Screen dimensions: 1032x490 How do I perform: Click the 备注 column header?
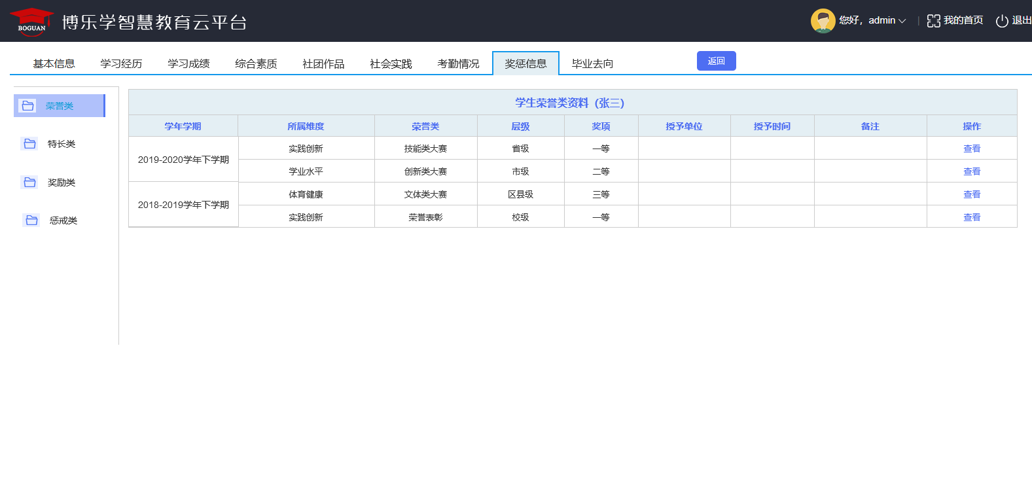(x=870, y=126)
